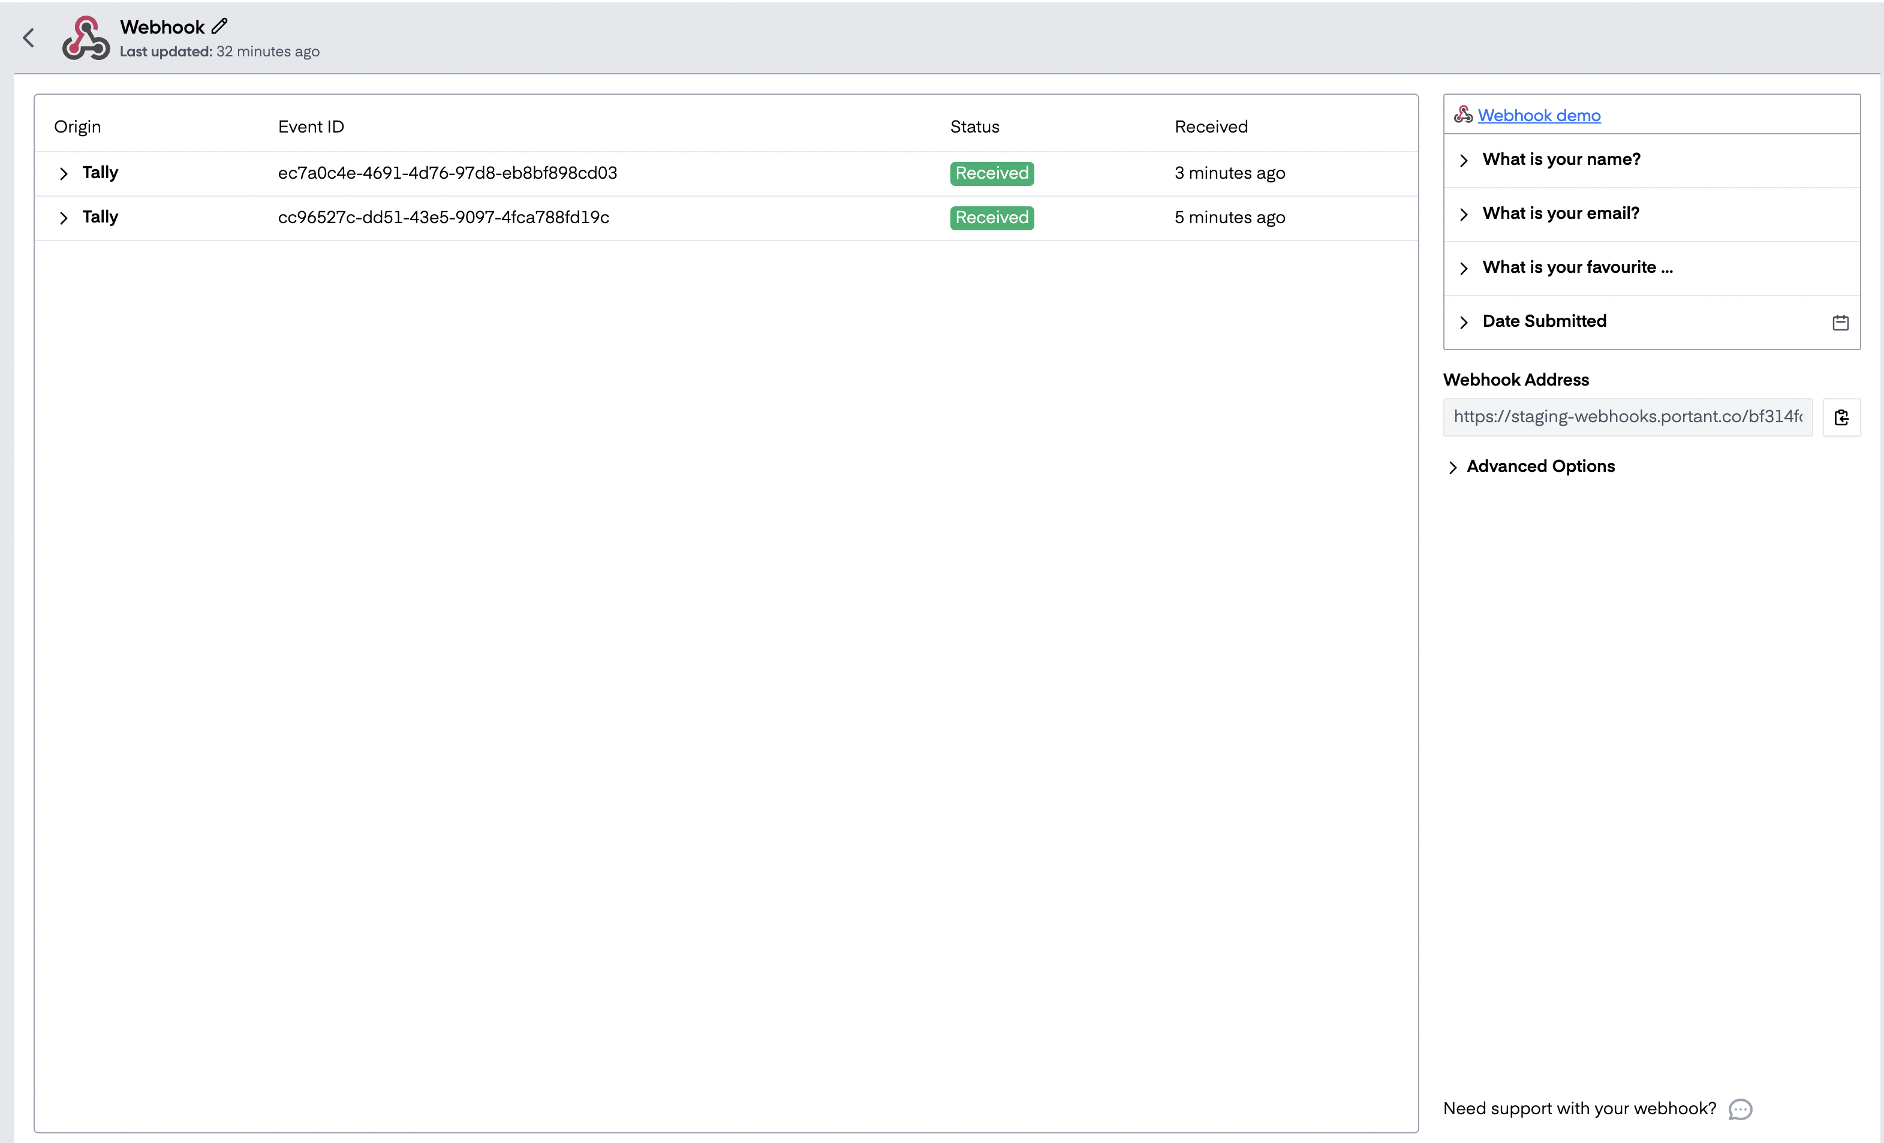Expand the "What is your favourite" field
The image size is (1884, 1143).
click(x=1465, y=268)
